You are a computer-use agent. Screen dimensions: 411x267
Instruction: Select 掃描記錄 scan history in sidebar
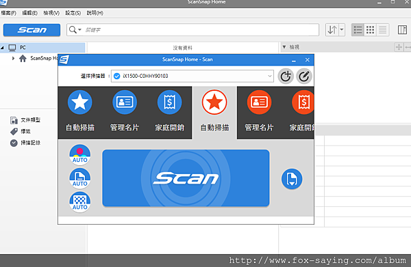pos(25,143)
